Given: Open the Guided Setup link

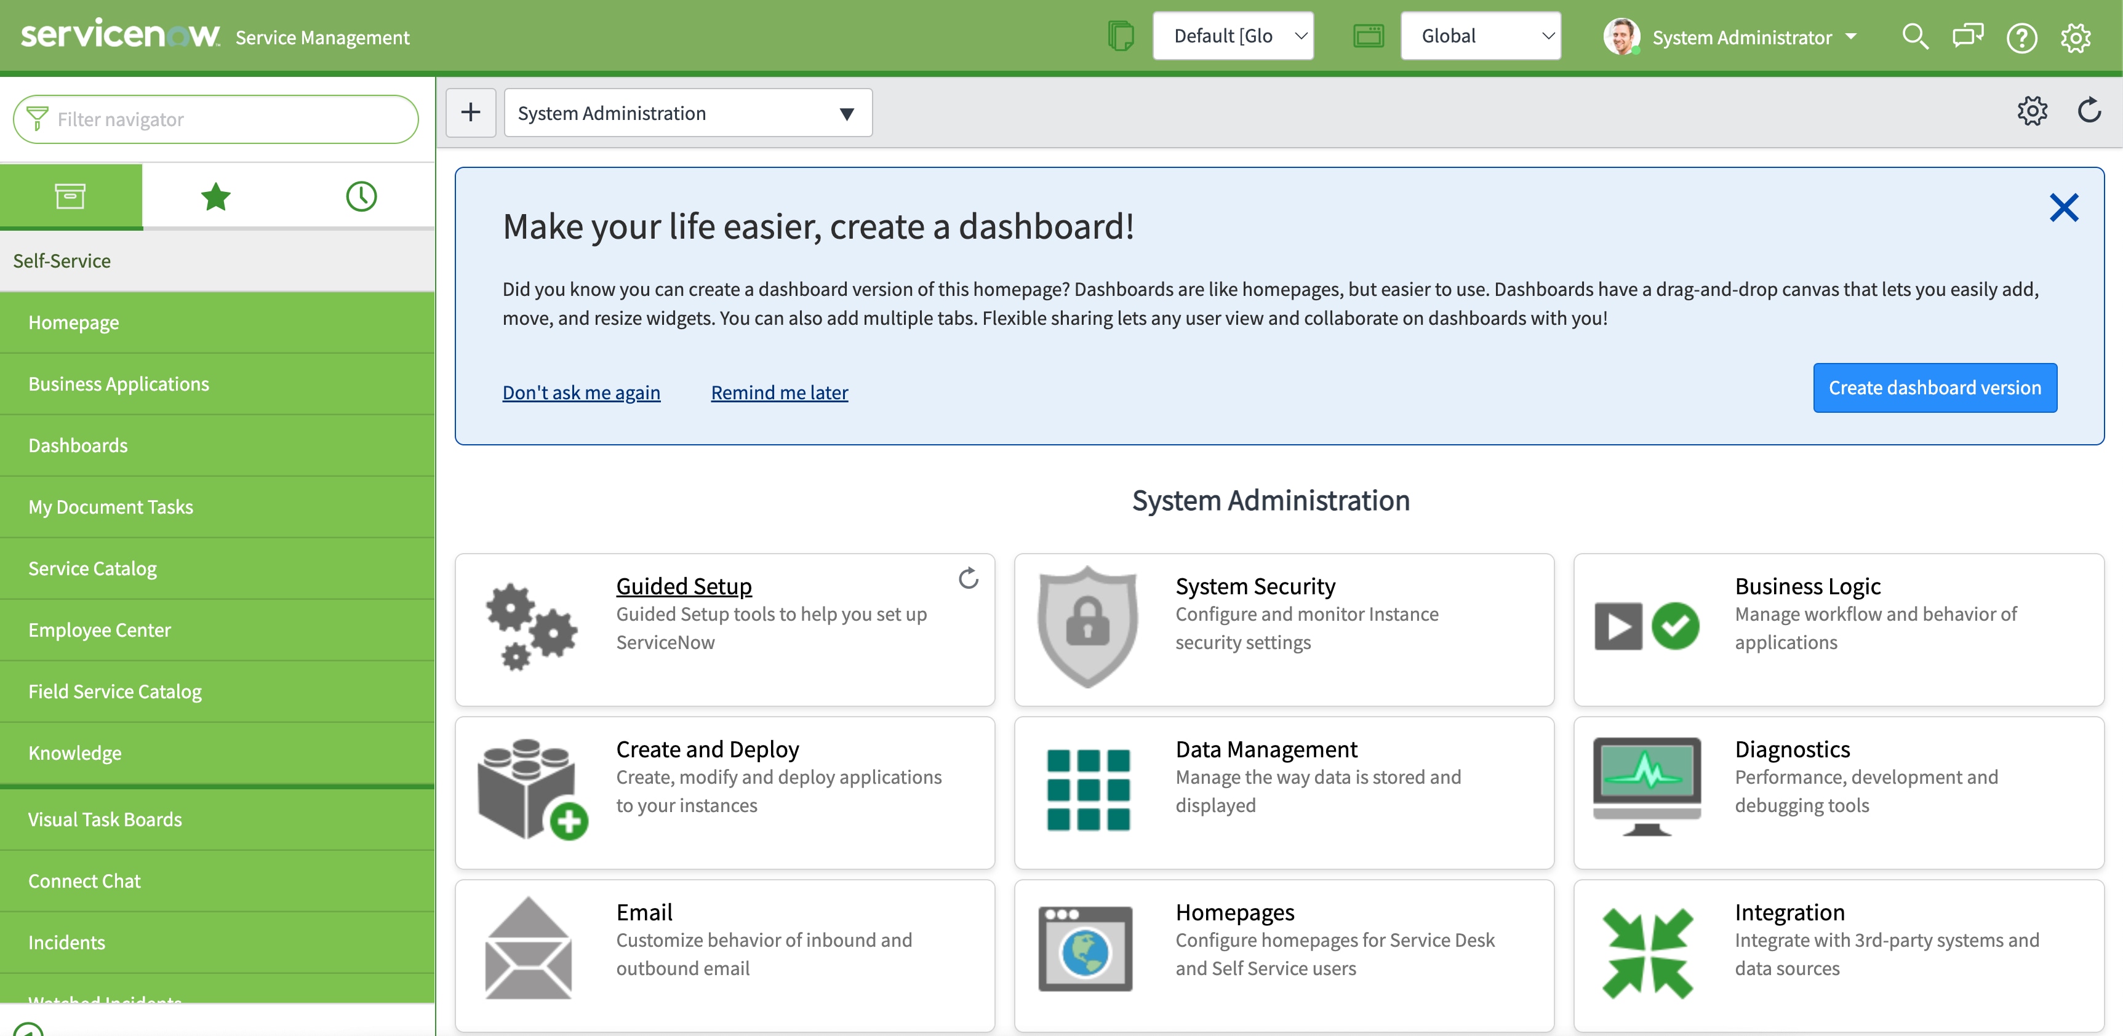Looking at the screenshot, I should (x=684, y=585).
